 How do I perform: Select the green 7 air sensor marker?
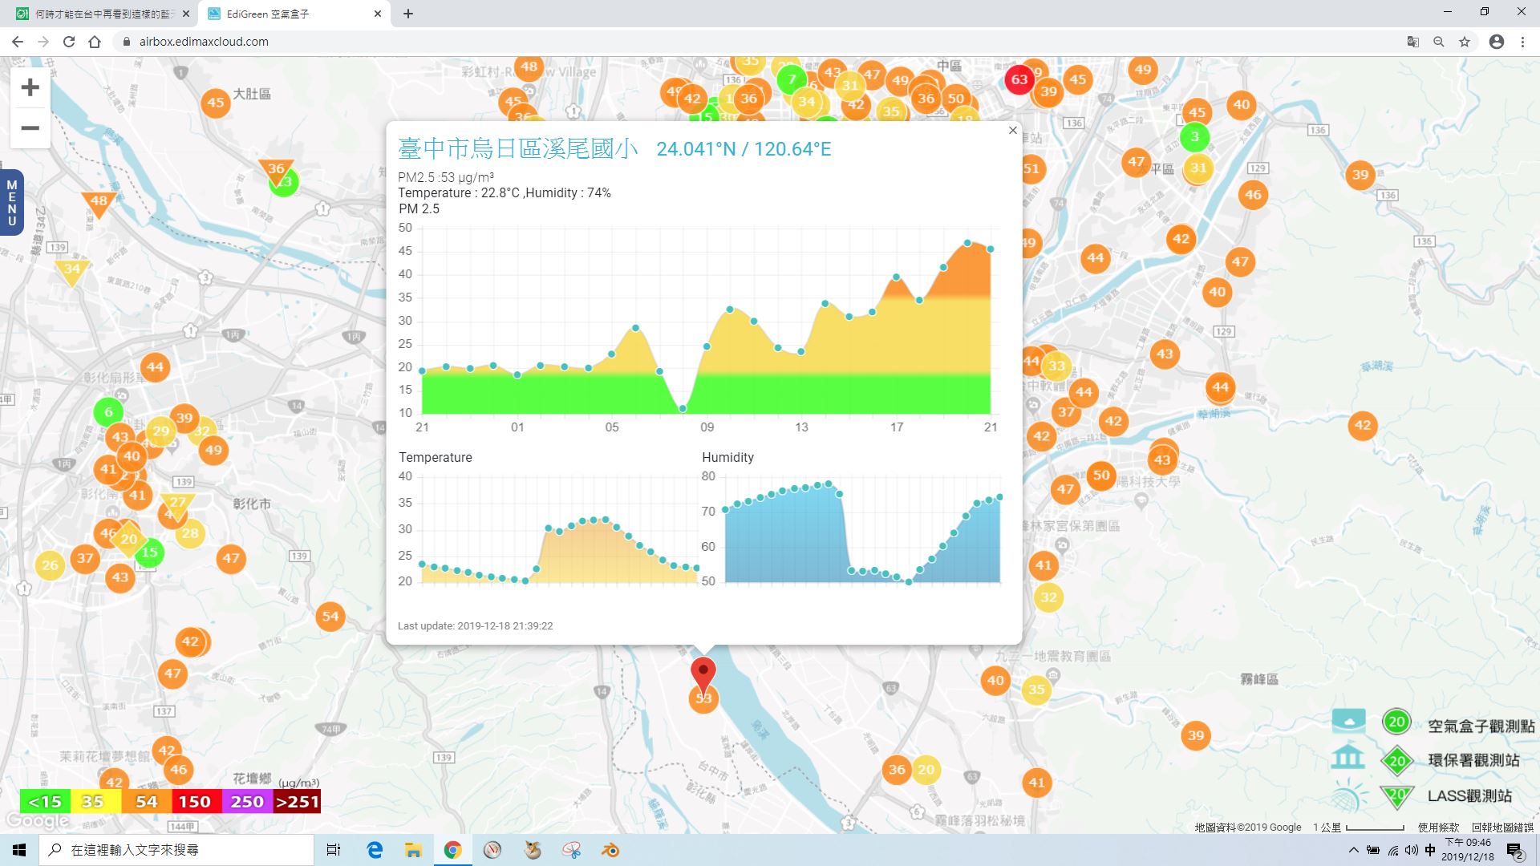click(792, 79)
